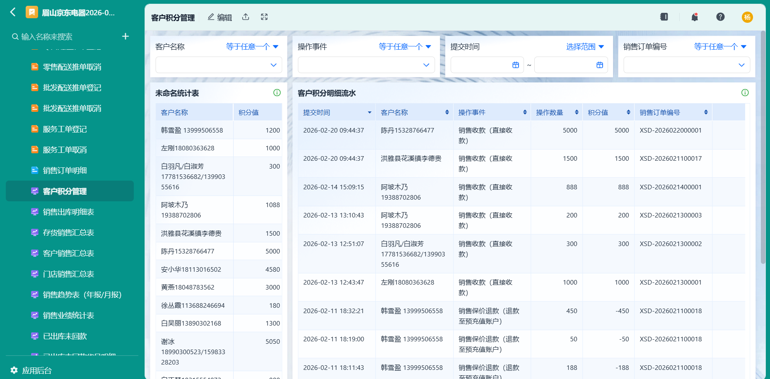The height and width of the screenshot is (379, 770).
Task: Click icon of 销售订单明细
Action: pyautogui.click(x=35, y=170)
